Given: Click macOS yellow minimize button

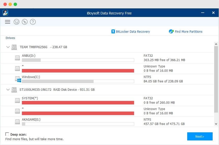Looking at the screenshot, I should tap(10, 4).
